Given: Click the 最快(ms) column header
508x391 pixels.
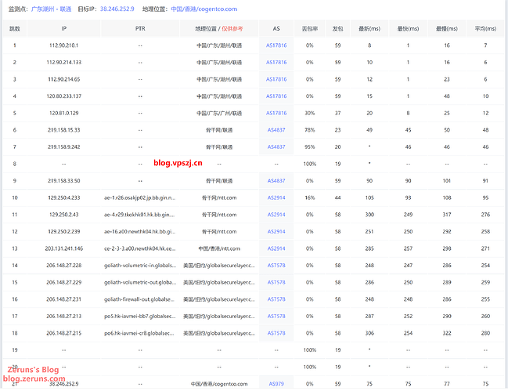Looking at the screenshot, I should pyautogui.click(x=409, y=28).
